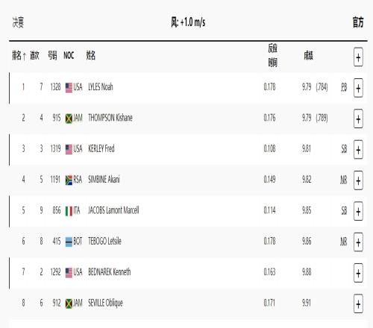373x328 pixels.
Task: Expand the row for TEBOGO Letsile
Action: pos(358,242)
